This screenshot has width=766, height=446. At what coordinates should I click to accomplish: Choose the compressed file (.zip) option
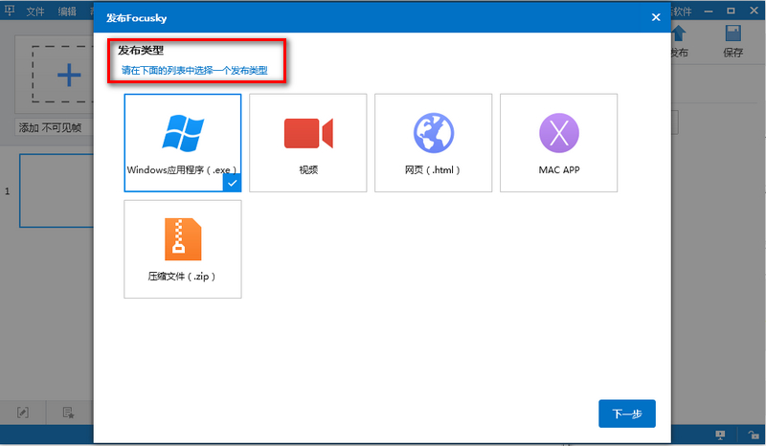point(182,248)
